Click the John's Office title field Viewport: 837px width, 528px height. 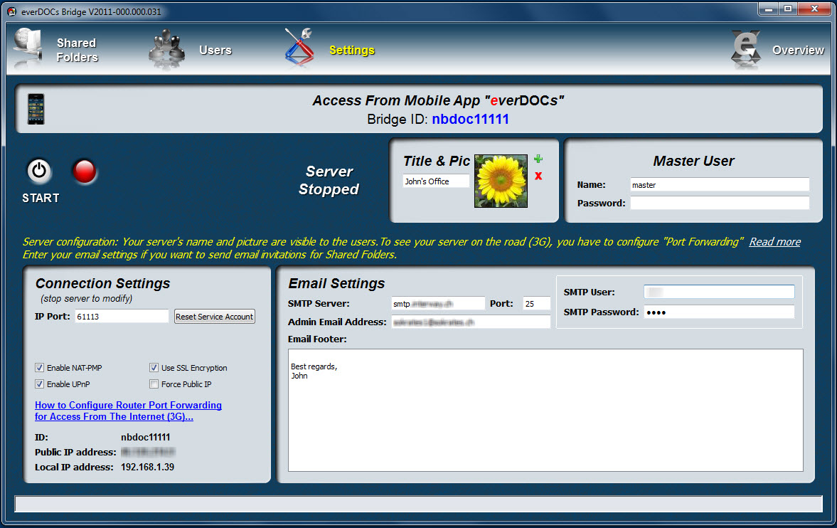tap(436, 181)
